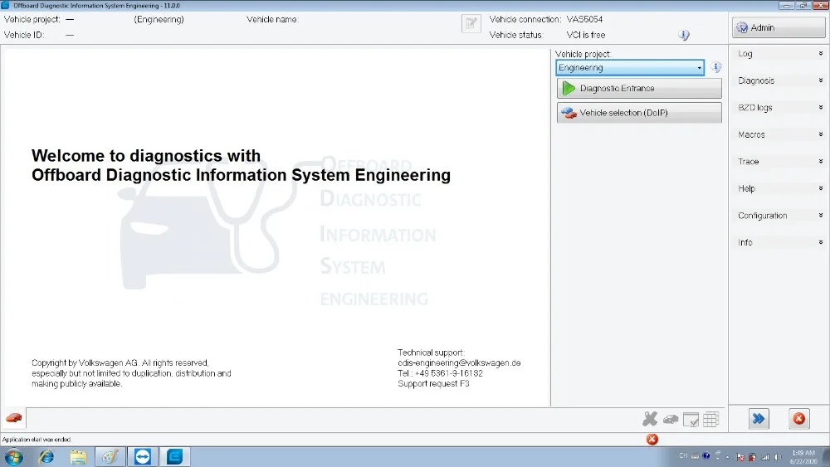Click the red error icon in status bar
The width and height of the screenshot is (830, 467).
pos(652,439)
